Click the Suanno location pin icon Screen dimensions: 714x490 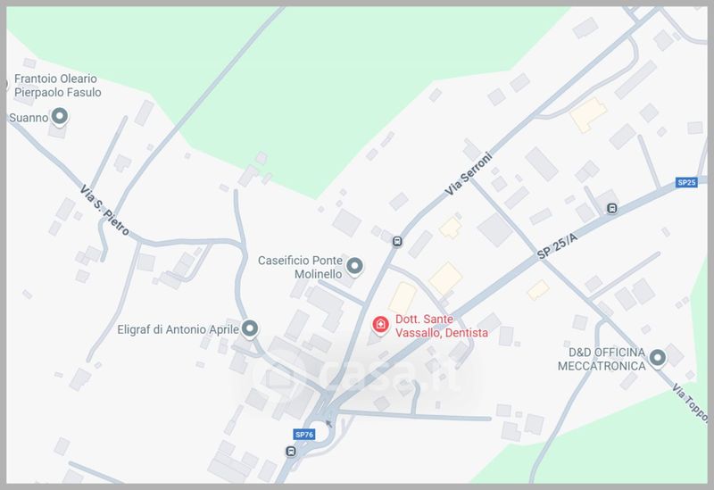60,117
